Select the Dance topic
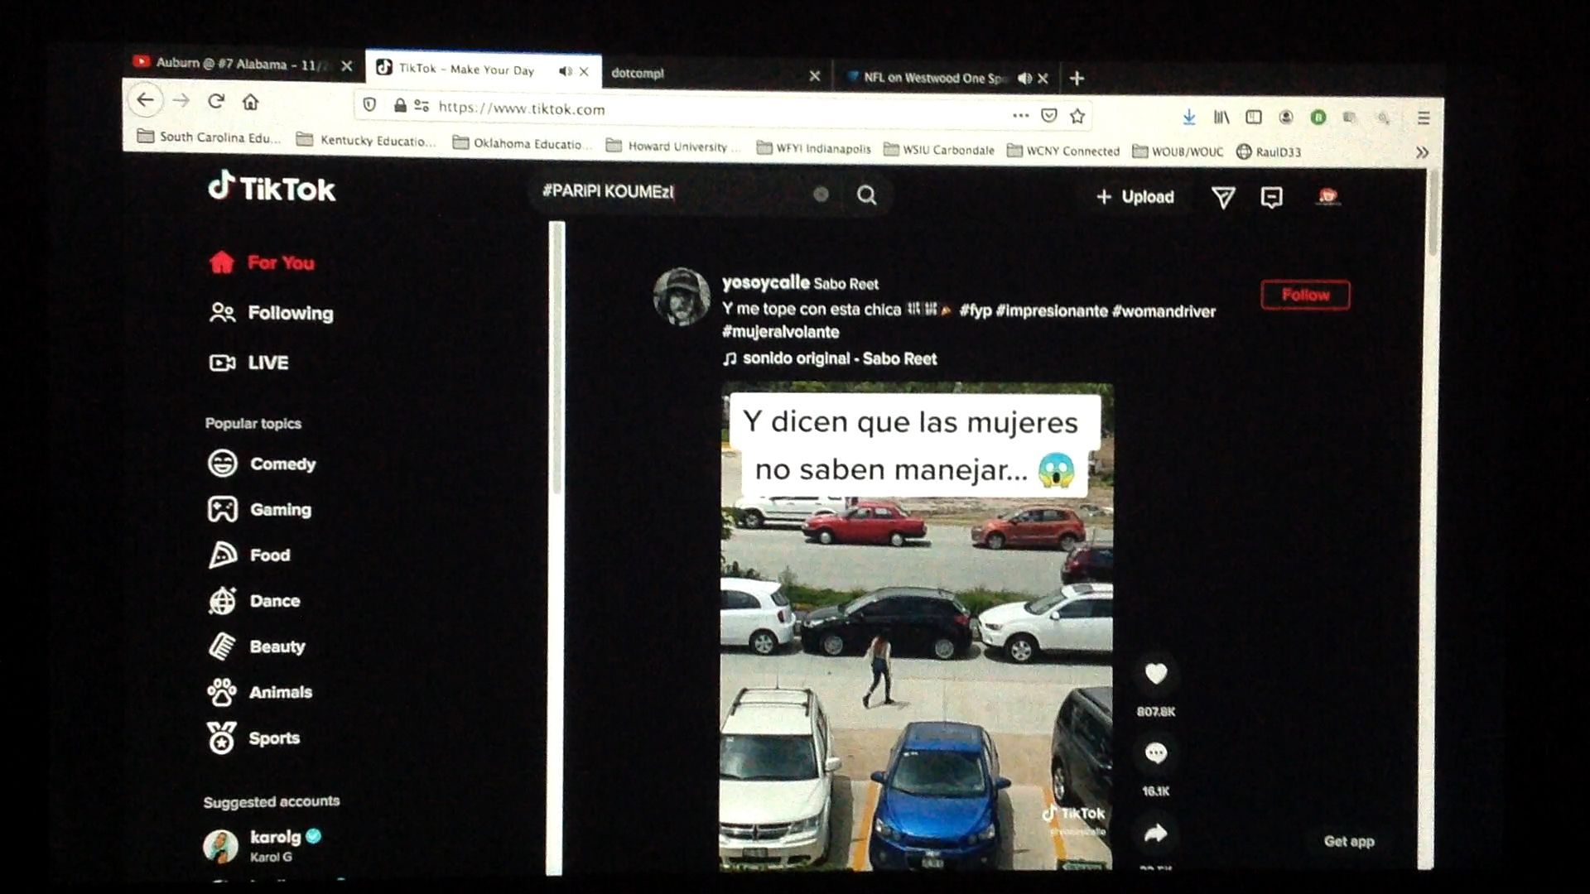This screenshot has height=894, width=1590. coord(253,601)
